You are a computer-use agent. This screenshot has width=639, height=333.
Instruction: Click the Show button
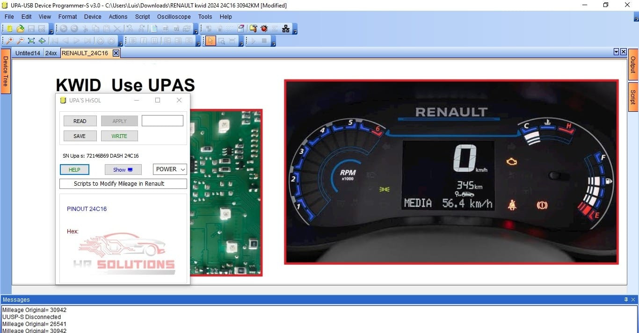pos(123,170)
